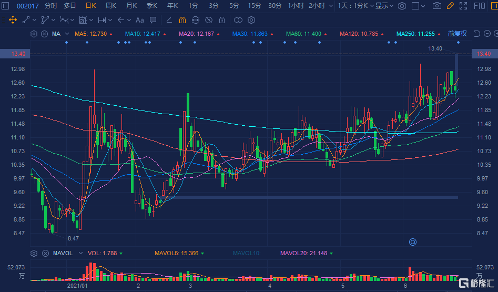Select the comment bubble annotation tool
Image resolution: width=498 pixels, height=292 pixels.
153,21
